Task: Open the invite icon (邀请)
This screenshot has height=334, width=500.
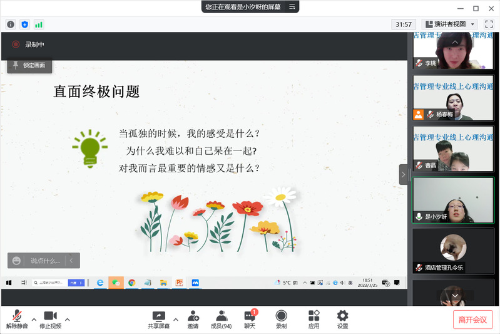Action: coord(193,316)
